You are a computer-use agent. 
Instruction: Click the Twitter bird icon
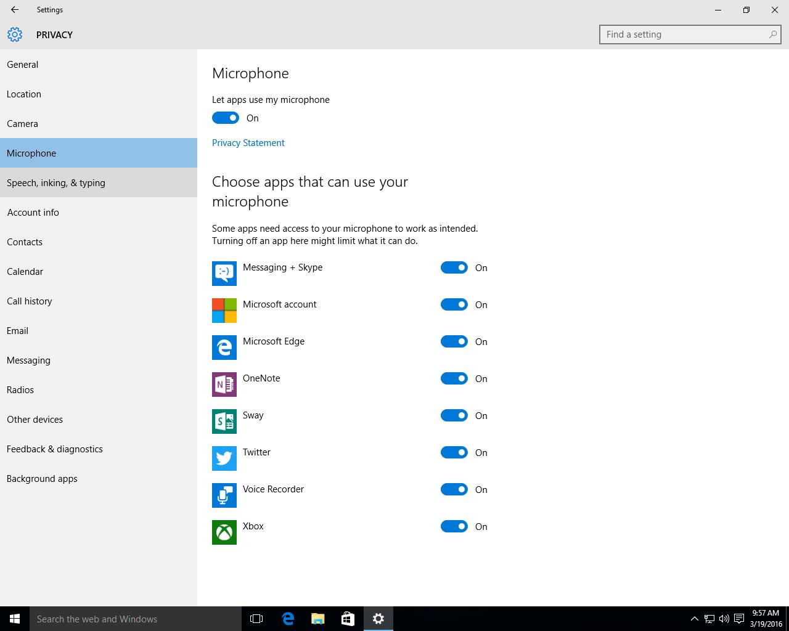[224, 458]
